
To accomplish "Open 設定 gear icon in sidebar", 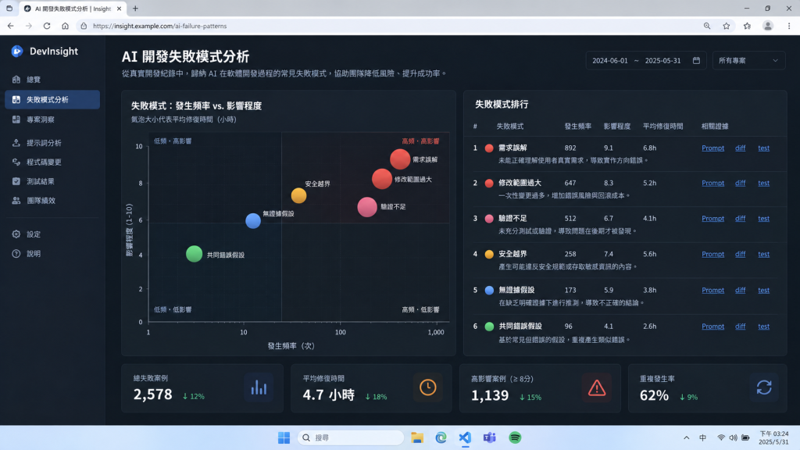I will pyautogui.click(x=16, y=234).
